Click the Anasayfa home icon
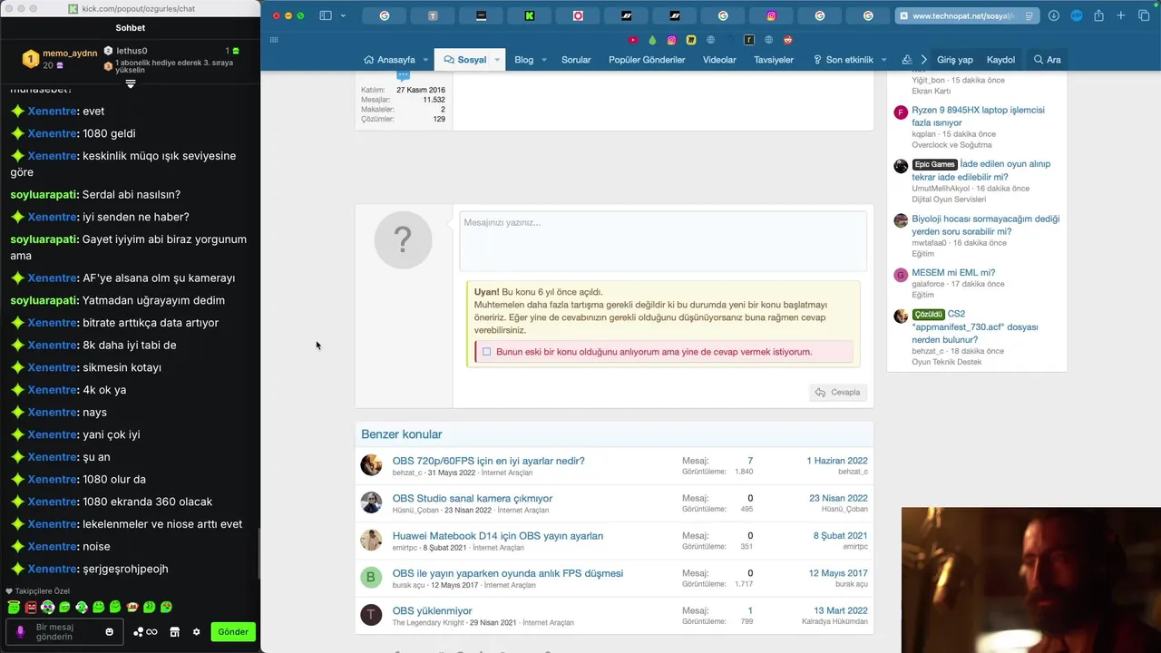 (369, 60)
